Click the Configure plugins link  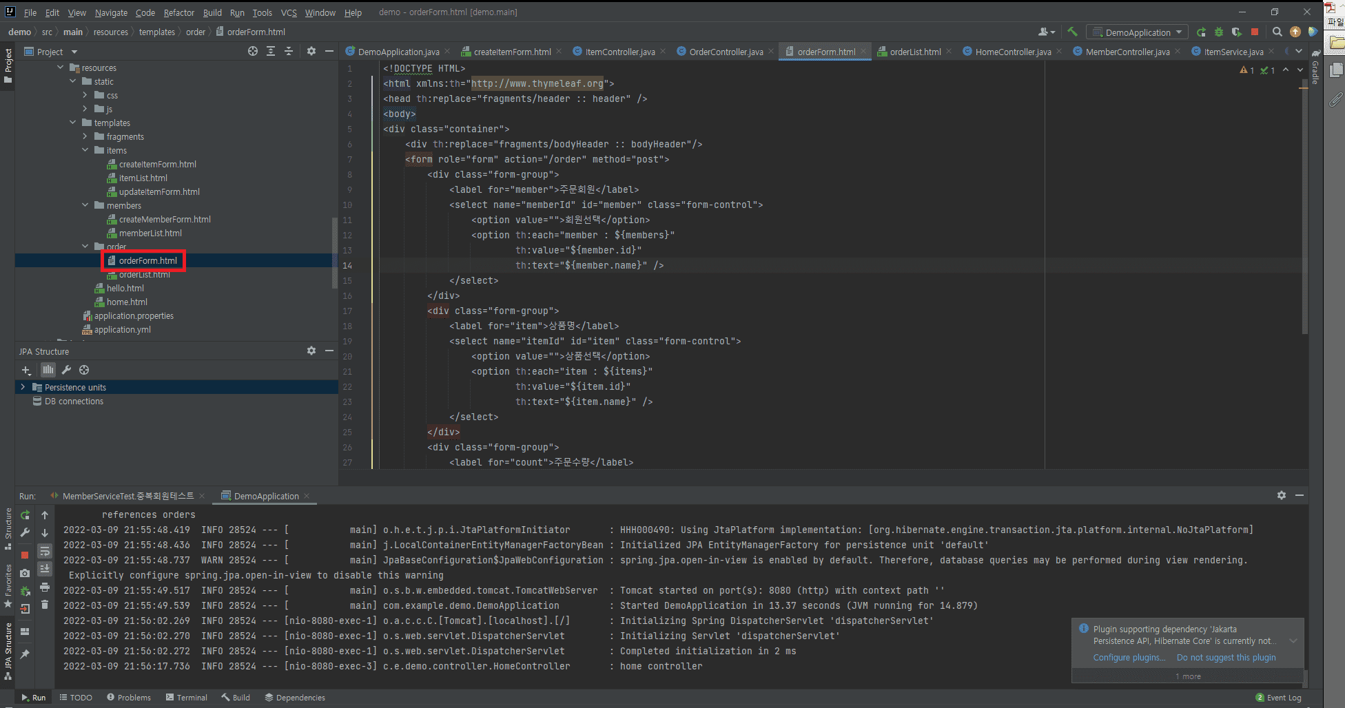point(1129,658)
